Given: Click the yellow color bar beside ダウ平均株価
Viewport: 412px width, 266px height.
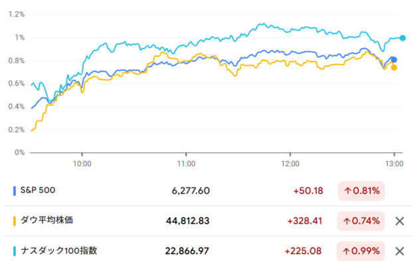Looking at the screenshot, I should pyautogui.click(x=15, y=221).
